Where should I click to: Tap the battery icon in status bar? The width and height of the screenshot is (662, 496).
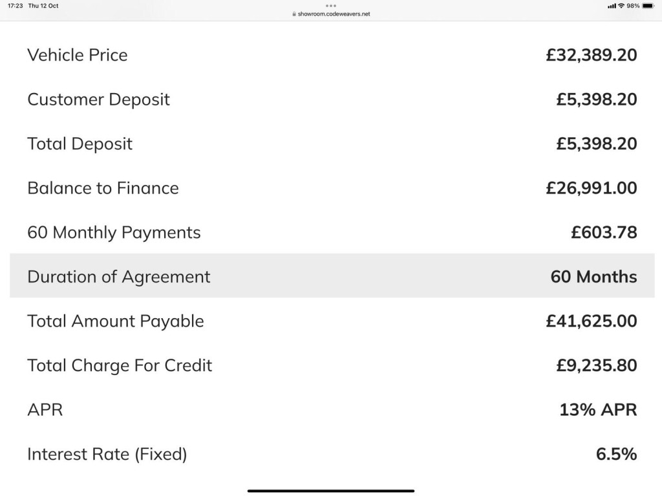point(648,6)
